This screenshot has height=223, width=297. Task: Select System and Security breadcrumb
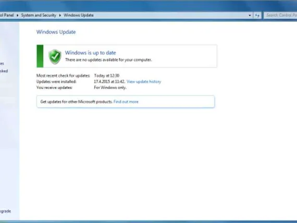39,15
